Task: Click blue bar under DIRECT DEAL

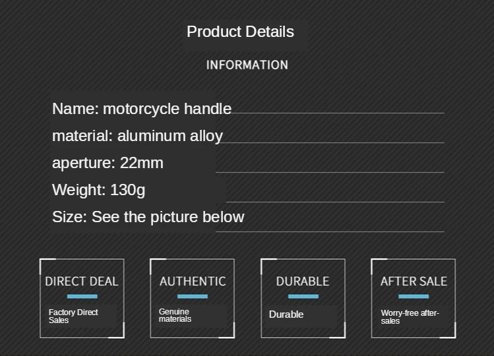Action: (x=82, y=297)
